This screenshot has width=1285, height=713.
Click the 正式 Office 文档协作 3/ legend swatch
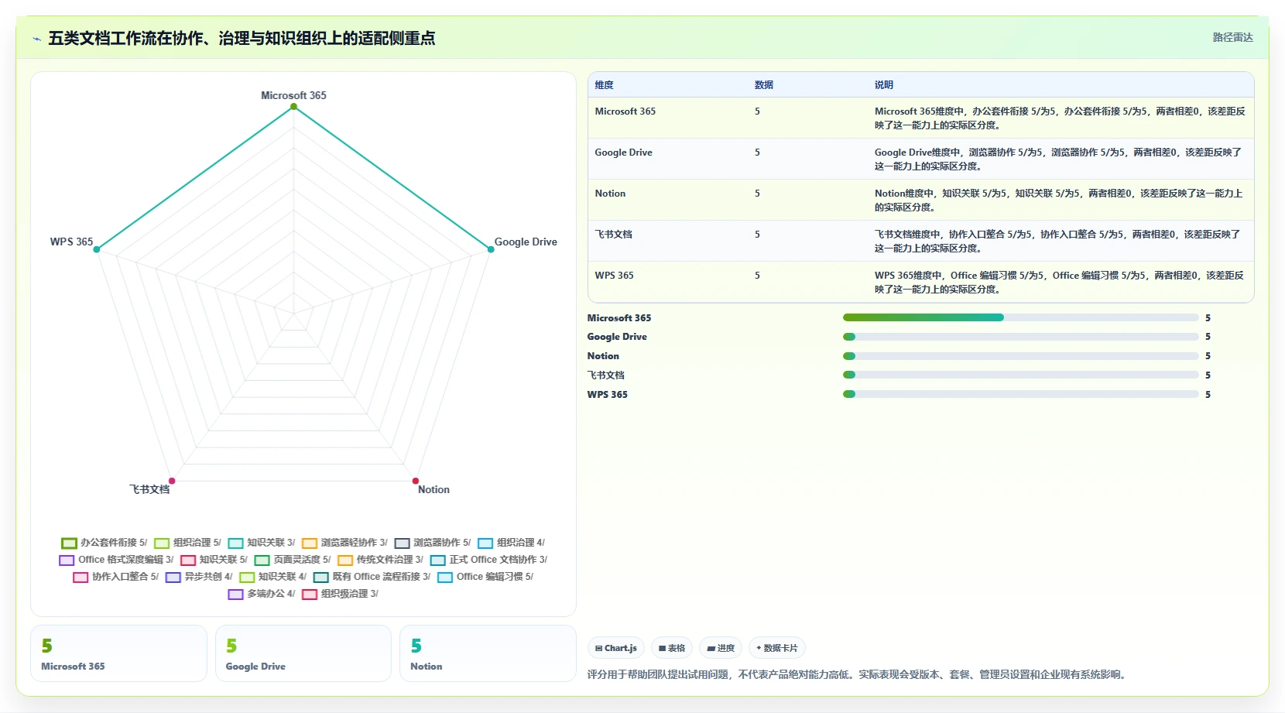coord(438,560)
